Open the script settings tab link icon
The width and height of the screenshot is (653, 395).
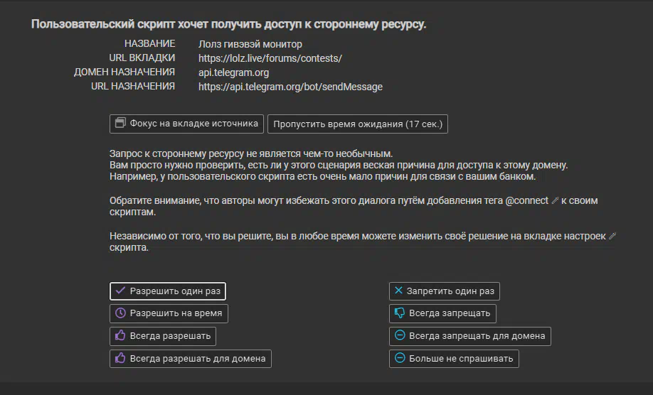pyautogui.click(x=612, y=236)
